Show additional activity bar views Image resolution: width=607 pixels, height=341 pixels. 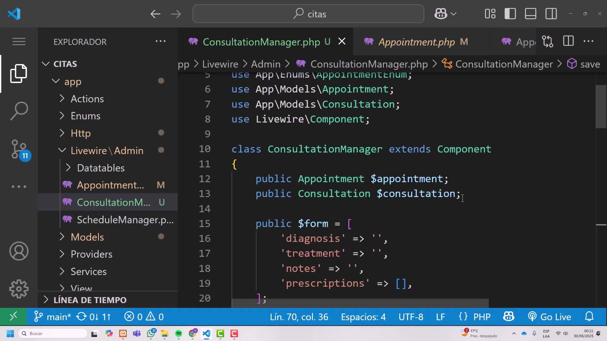(19, 187)
